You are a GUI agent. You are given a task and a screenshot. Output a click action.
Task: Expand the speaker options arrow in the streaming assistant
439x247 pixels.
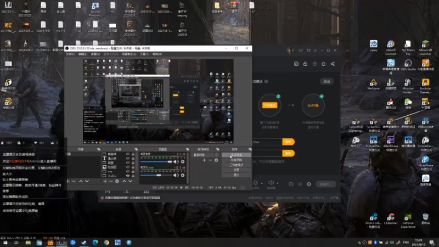point(278,183)
